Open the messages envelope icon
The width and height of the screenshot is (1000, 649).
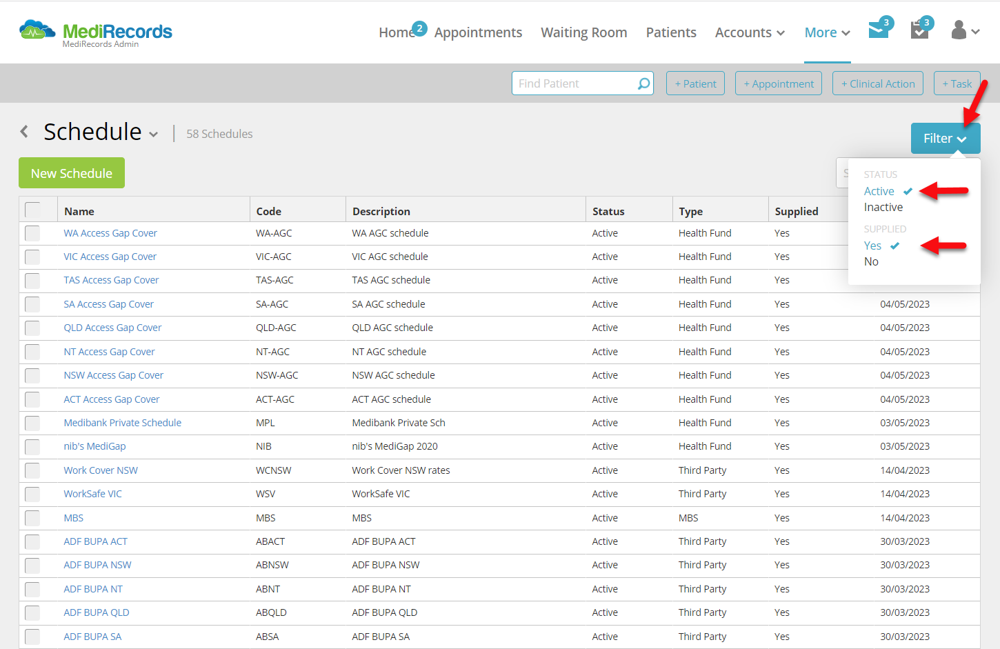pyautogui.click(x=879, y=30)
